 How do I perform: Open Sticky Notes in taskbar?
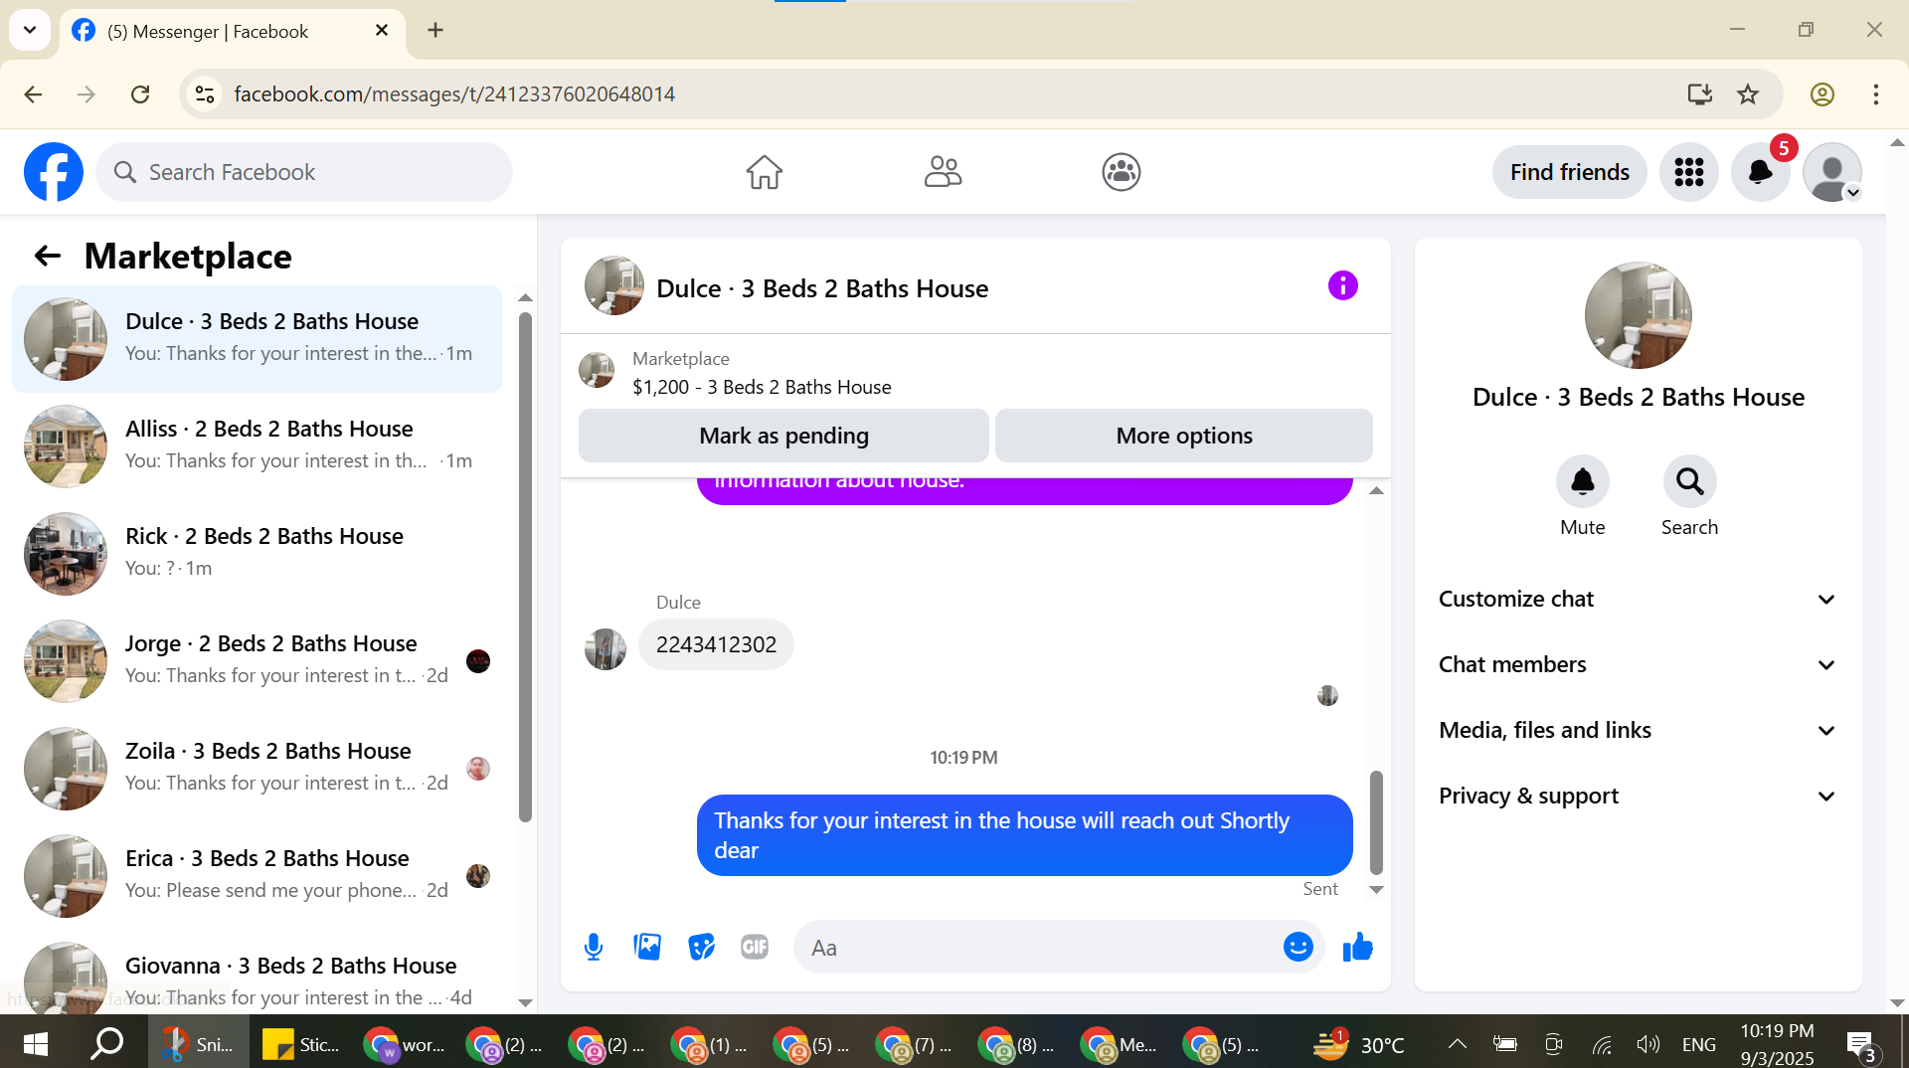click(299, 1044)
